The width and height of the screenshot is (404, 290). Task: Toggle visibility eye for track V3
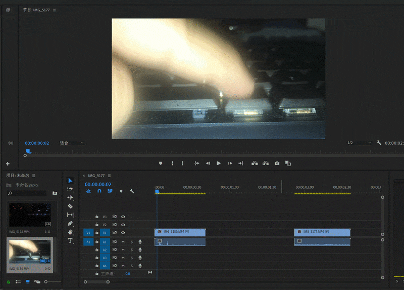pyautogui.click(x=123, y=217)
